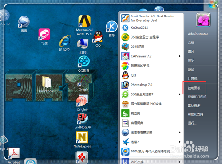Open 控制面板 in the start menu
Viewport: 222px width, 164px height.
194,88
